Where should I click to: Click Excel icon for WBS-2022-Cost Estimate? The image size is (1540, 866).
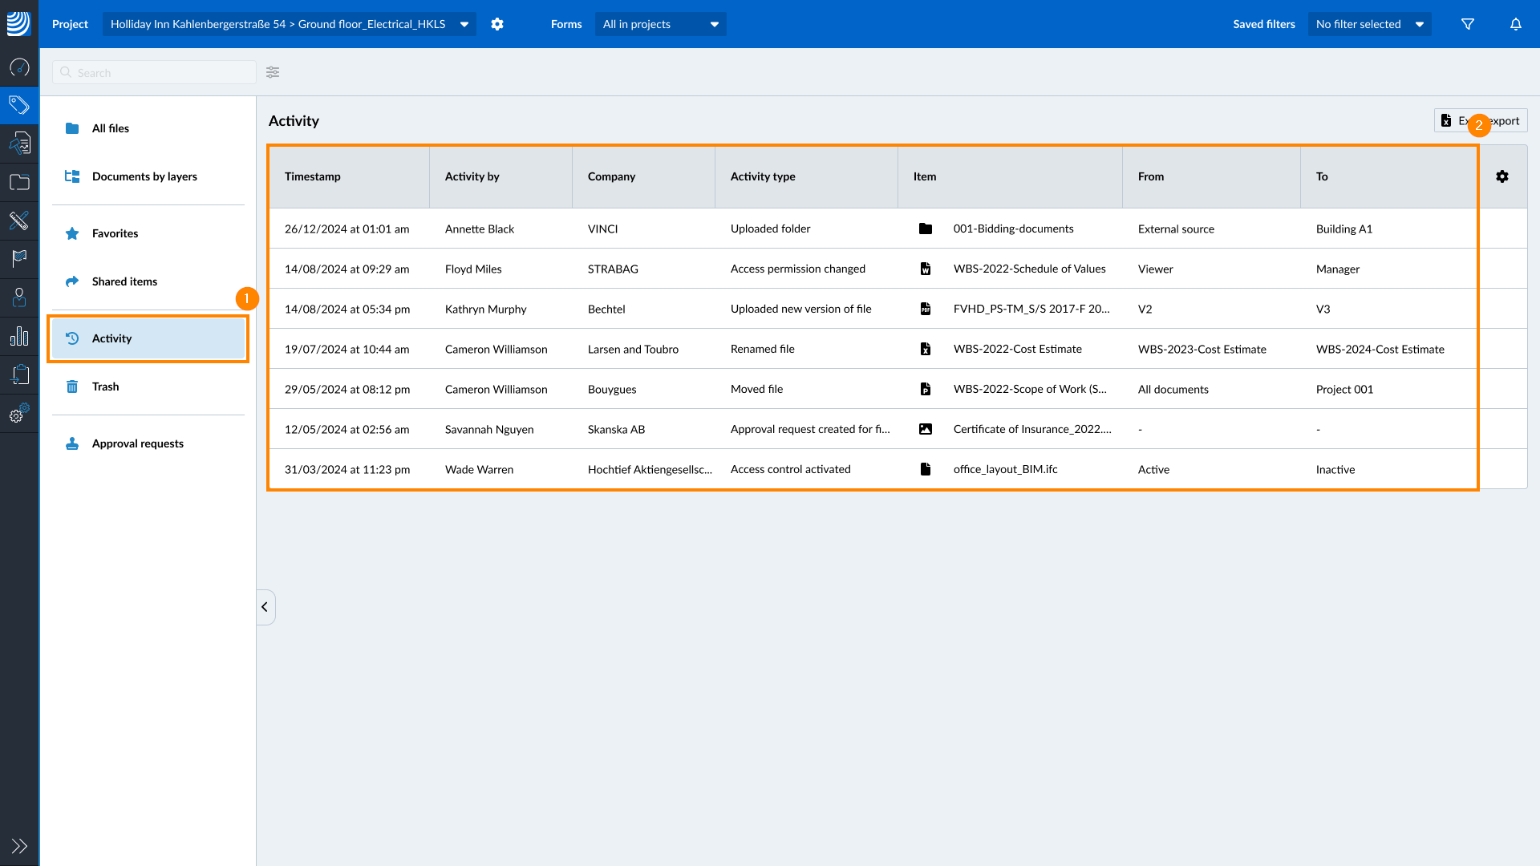pos(926,349)
